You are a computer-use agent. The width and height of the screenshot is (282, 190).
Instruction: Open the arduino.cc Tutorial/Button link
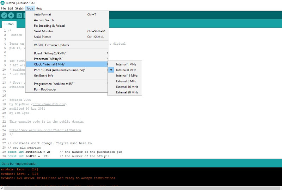[x=45, y=130]
